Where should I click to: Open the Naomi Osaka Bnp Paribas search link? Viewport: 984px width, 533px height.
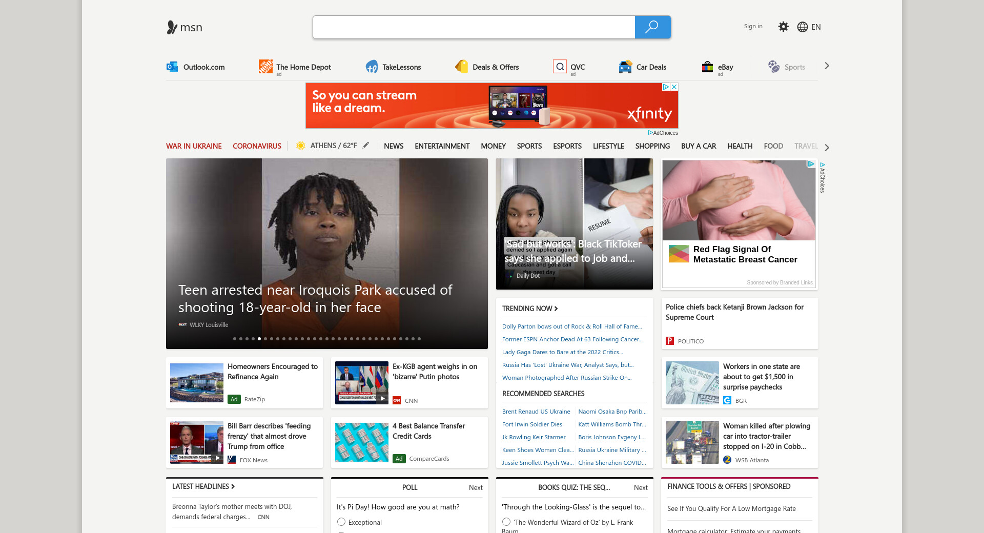tap(612, 412)
